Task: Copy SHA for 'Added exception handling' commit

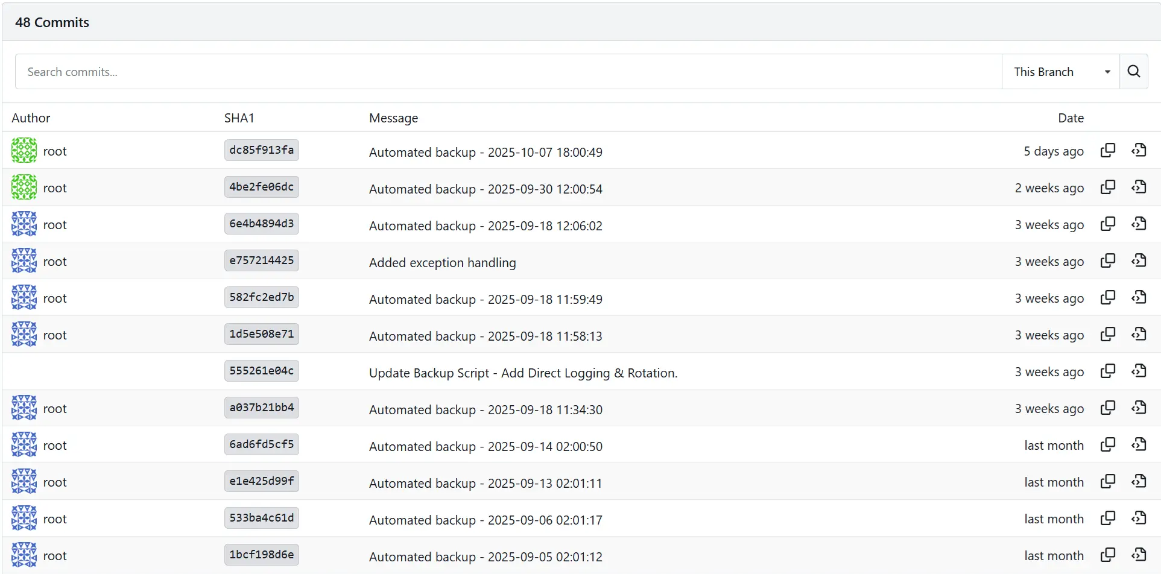Action: (1107, 260)
